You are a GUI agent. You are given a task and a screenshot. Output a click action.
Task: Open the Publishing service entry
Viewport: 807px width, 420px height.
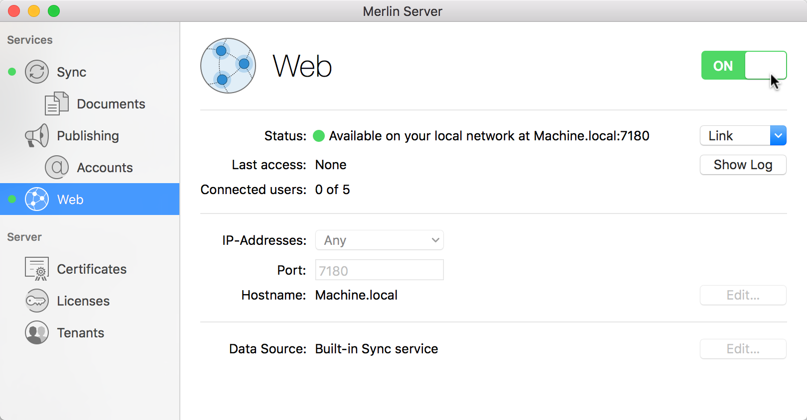(x=90, y=135)
